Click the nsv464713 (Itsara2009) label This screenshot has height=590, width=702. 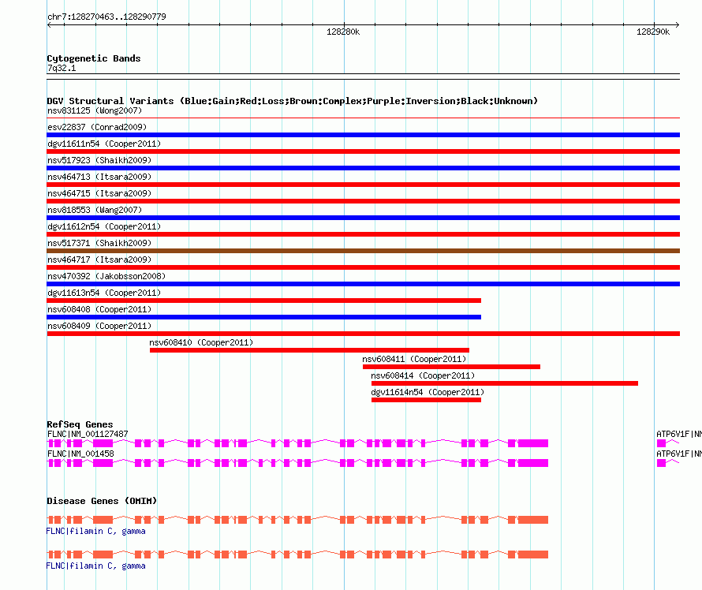click(99, 177)
